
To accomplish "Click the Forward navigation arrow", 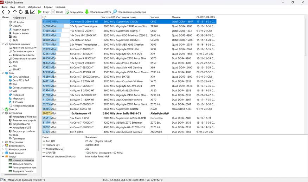I will pyautogui.click(x=9, y=12).
